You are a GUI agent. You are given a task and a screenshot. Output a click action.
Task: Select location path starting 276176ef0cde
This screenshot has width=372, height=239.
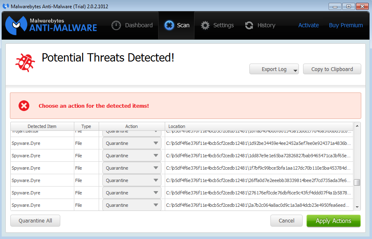(258, 192)
